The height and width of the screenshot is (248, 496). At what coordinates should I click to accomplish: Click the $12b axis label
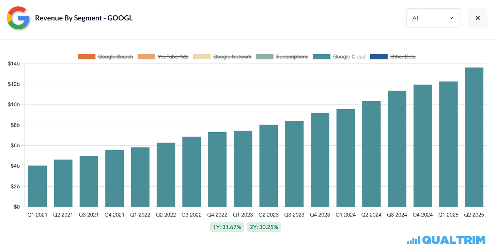point(14,84)
